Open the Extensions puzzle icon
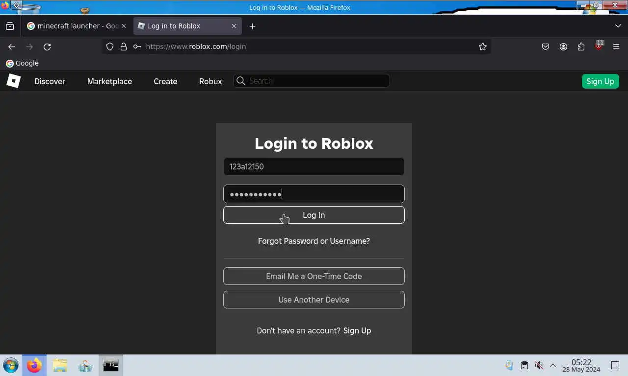Screen dimensions: 628x376 coord(581,47)
